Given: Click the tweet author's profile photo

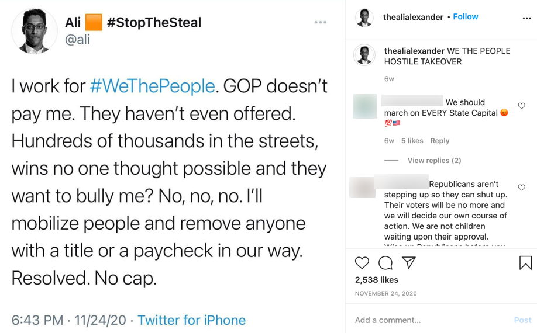Looking at the screenshot, I should click(35, 30).
